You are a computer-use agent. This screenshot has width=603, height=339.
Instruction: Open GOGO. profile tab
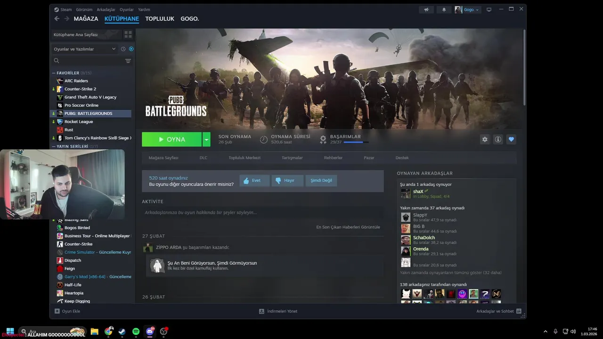(x=190, y=19)
